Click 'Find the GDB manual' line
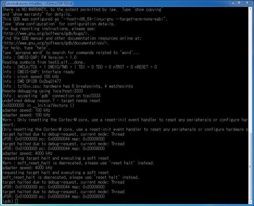 pos(72,38)
